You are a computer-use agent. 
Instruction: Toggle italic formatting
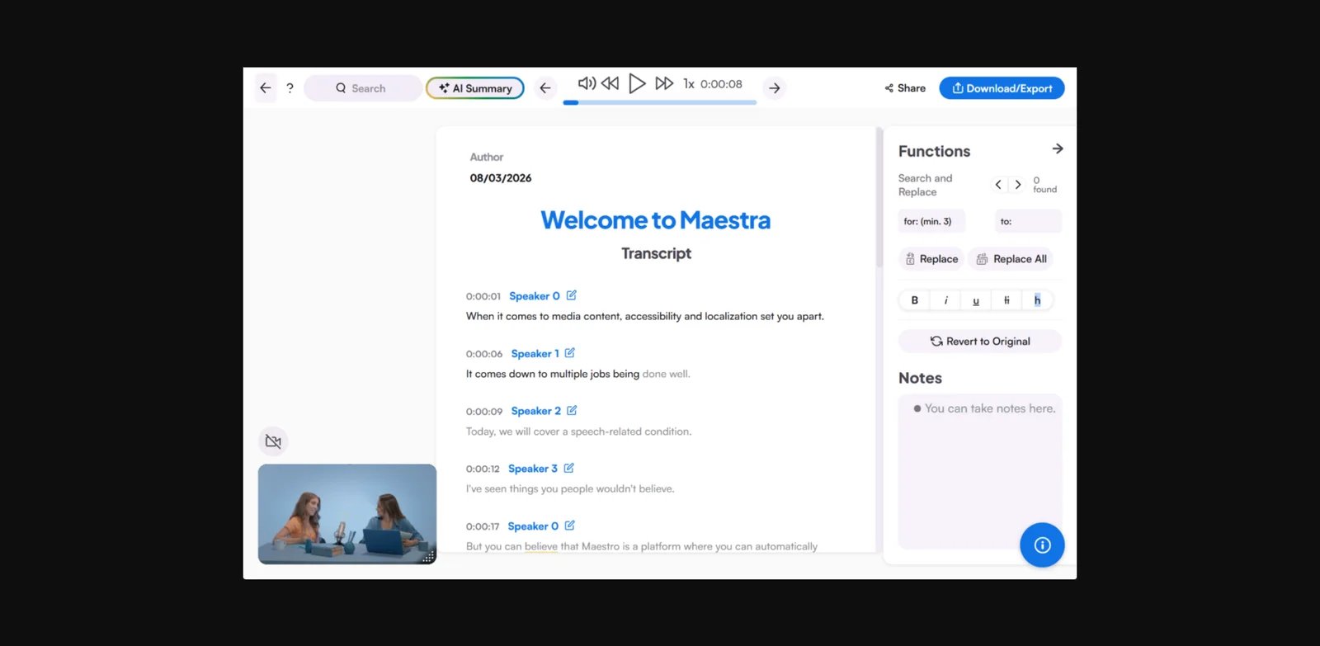[x=945, y=300]
